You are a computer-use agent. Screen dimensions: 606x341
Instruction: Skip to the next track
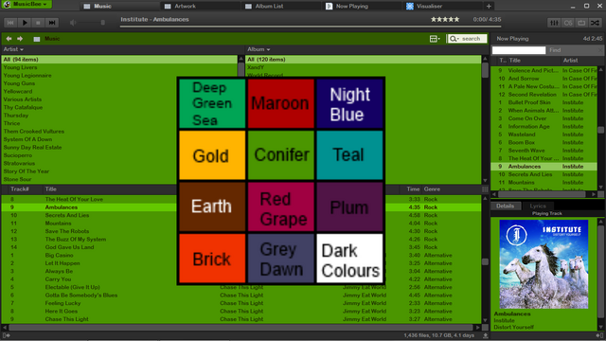click(52, 23)
